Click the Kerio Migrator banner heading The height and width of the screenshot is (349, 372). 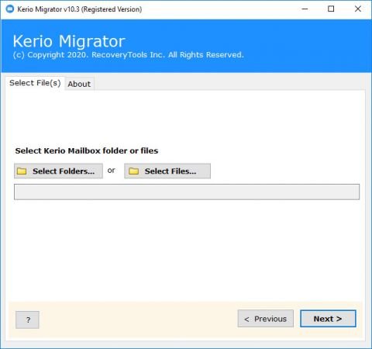pos(69,41)
